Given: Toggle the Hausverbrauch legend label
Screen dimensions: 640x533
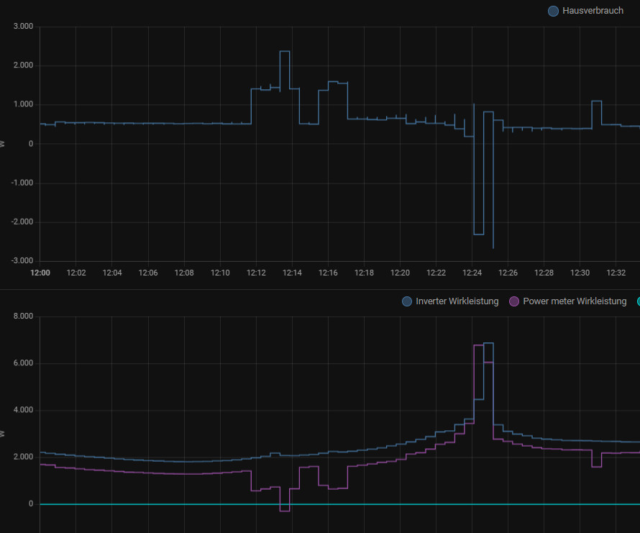Looking at the screenshot, I should (x=593, y=11).
